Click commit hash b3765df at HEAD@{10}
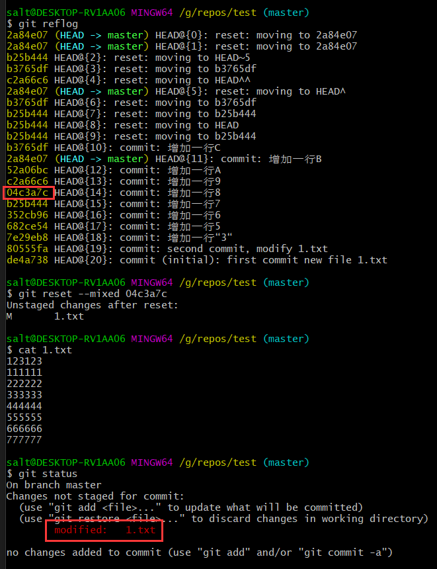This screenshot has height=569, width=437. 27,148
